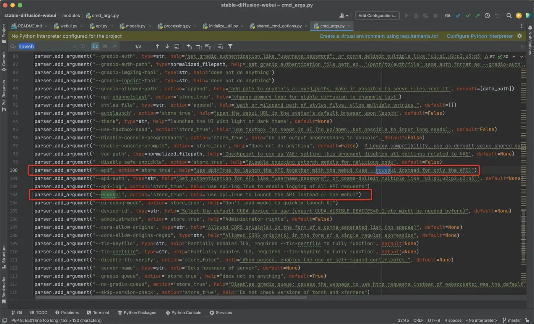Open the Notifications side panel

[530, 40]
